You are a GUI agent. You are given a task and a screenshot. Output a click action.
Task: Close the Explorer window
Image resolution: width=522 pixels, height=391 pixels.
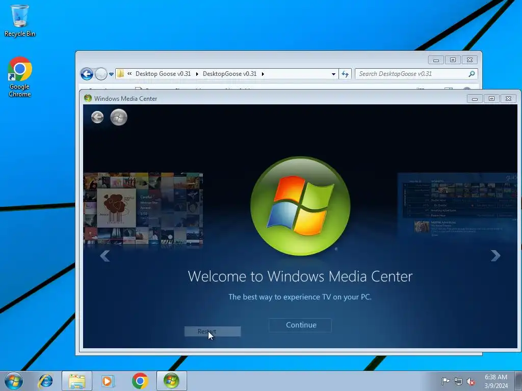pos(469,60)
